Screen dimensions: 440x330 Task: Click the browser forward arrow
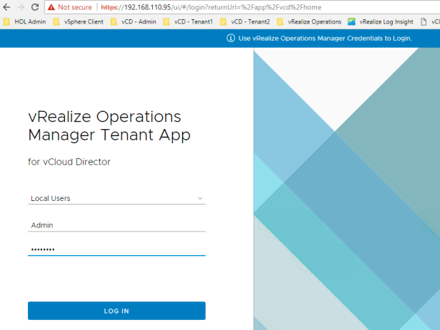coord(21,7)
